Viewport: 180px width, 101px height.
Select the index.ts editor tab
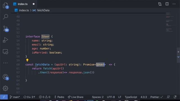click(24, 4)
